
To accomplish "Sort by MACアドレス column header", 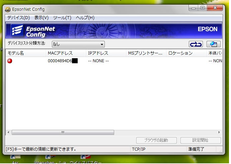I will tap(66, 54).
